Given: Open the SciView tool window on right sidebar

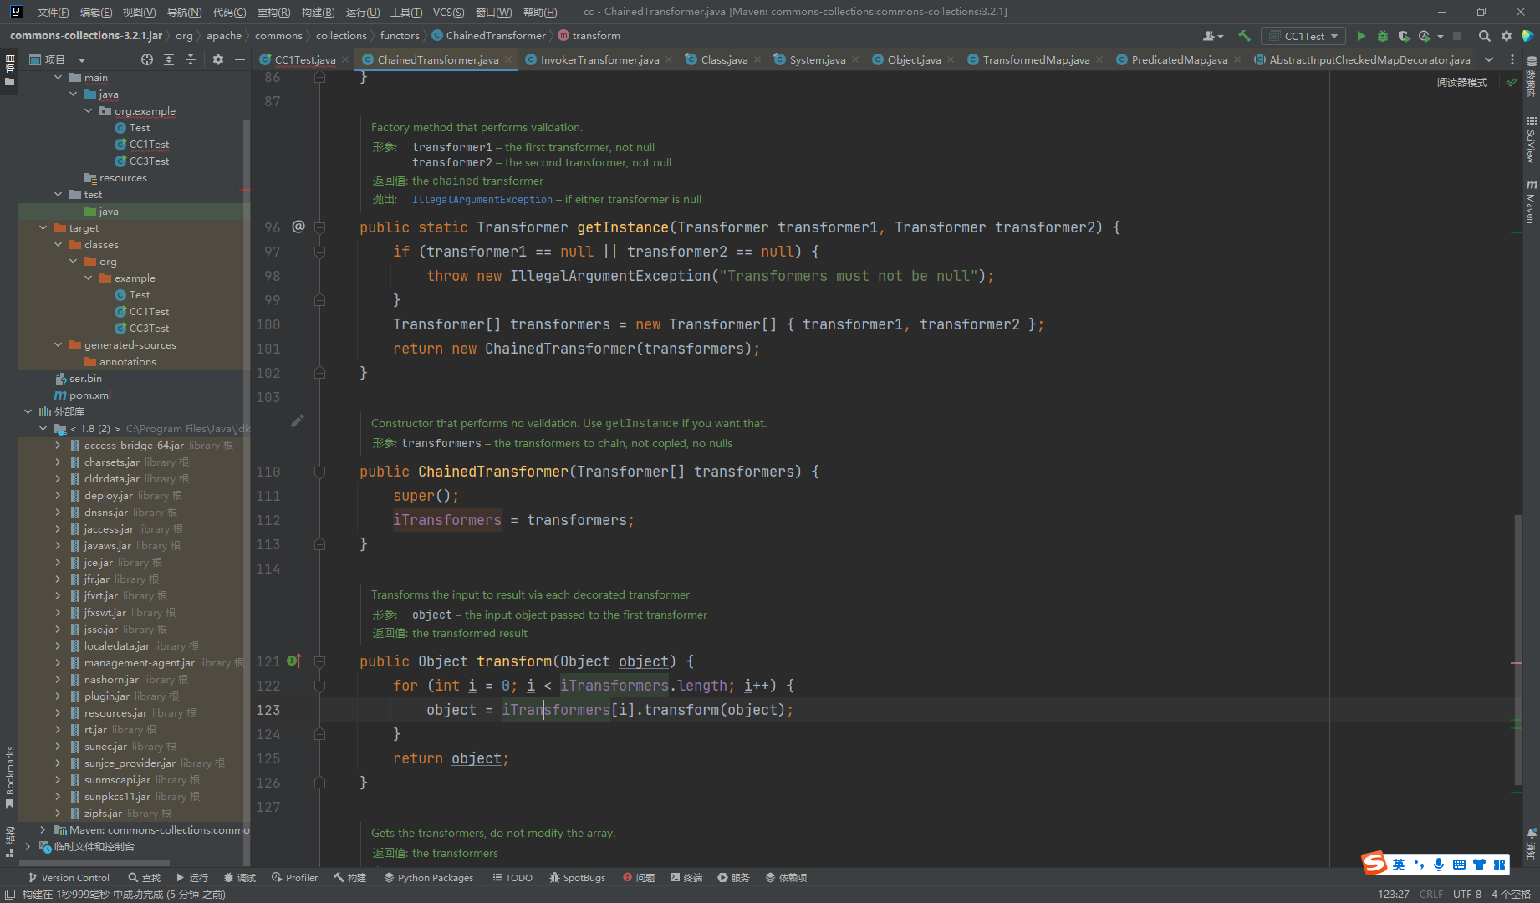Looking at the screenshot, I should point(1531,140).
